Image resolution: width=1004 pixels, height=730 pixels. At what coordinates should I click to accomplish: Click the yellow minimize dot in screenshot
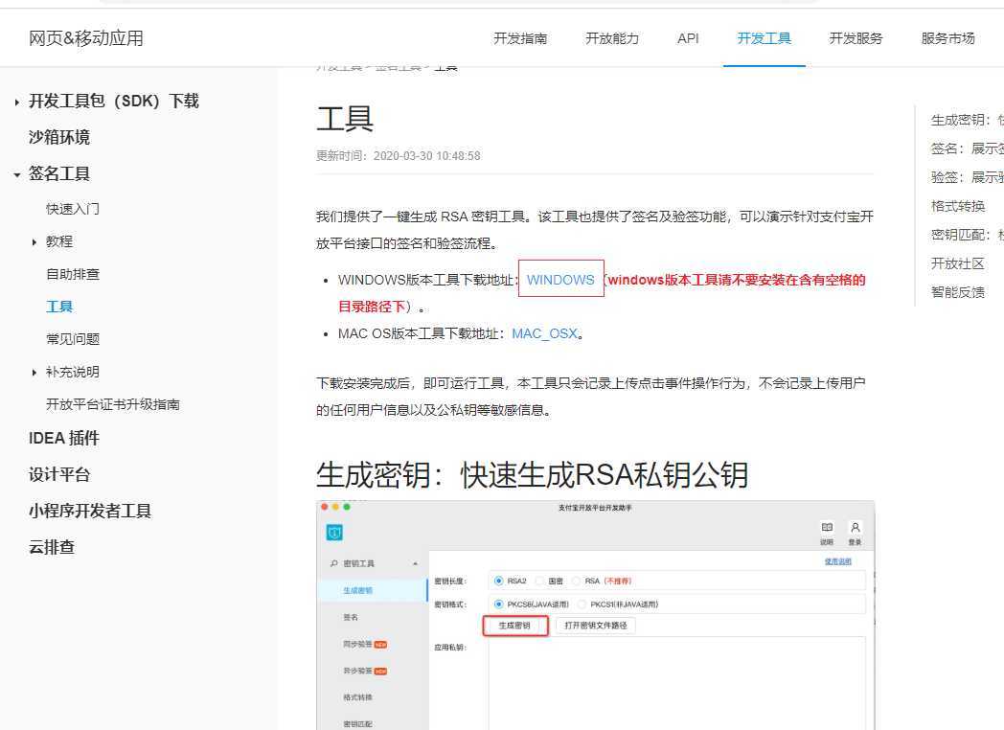335,507
